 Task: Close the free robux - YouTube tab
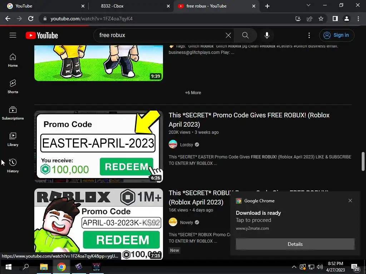click(254, 6)
